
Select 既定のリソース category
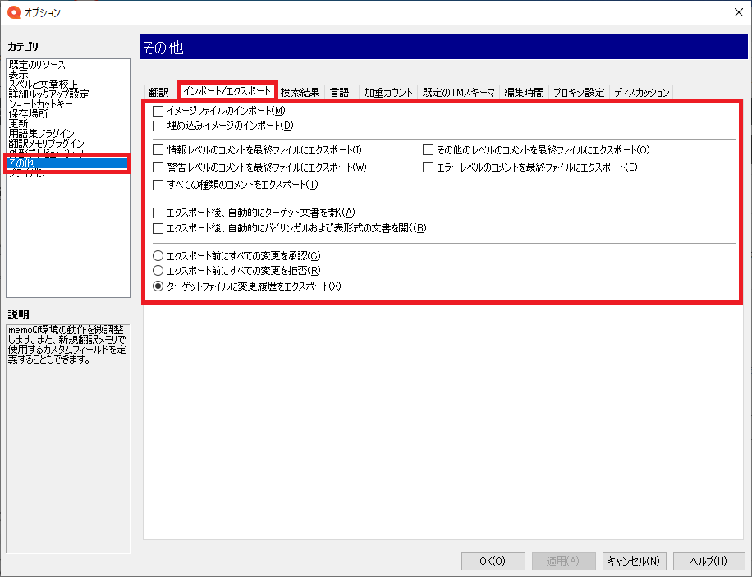(x=37, y=64)
